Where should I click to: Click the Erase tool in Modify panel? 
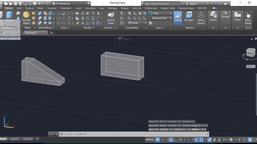[x=78, y=23]
